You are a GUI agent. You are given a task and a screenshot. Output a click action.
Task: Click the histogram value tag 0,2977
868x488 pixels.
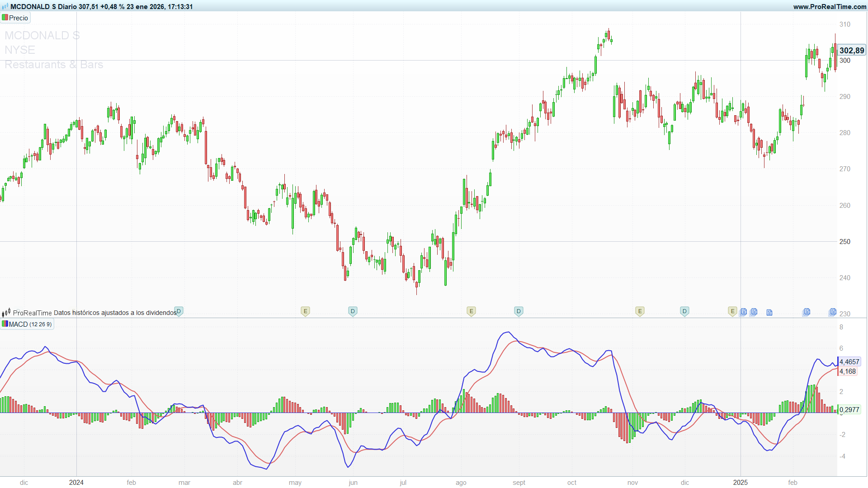[x=849, y=410]
